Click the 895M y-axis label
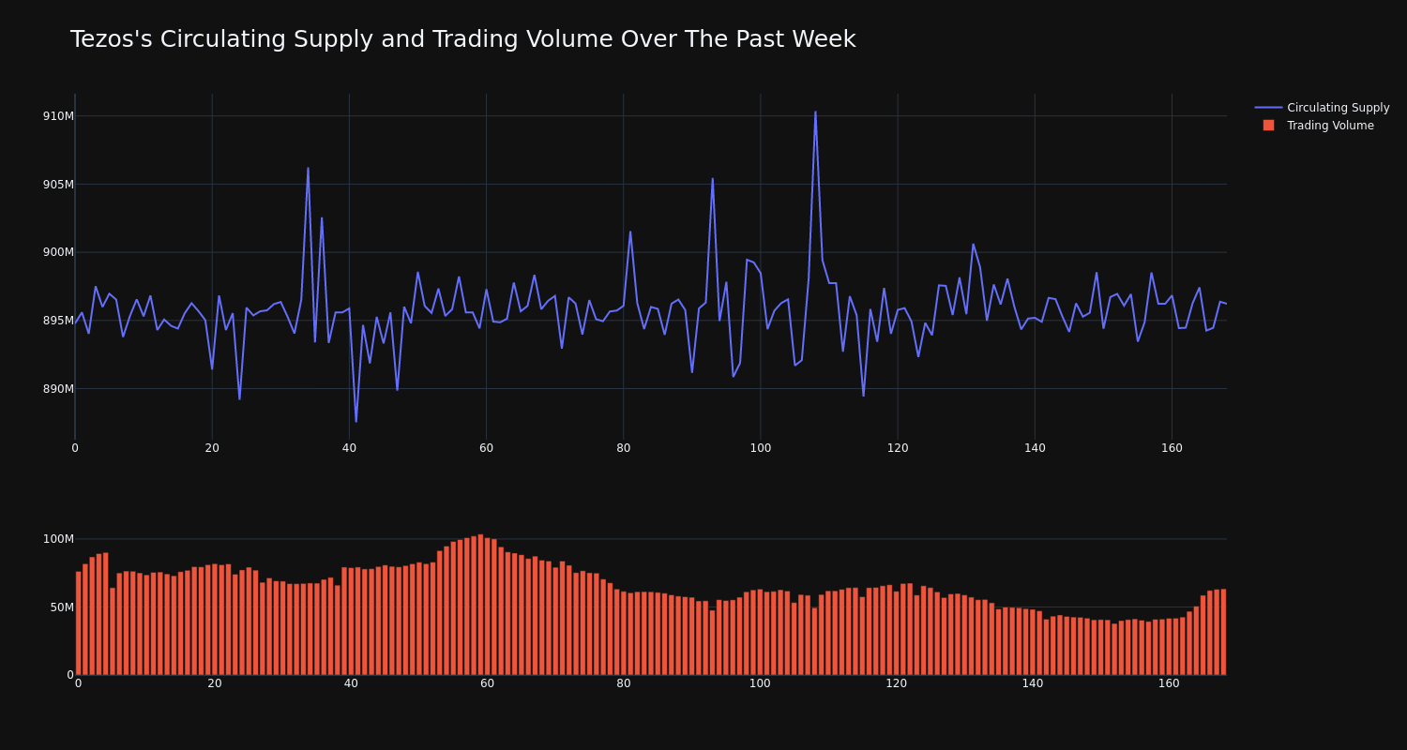This screenshot has height=750, width=1407. click(x=59, y=321)
